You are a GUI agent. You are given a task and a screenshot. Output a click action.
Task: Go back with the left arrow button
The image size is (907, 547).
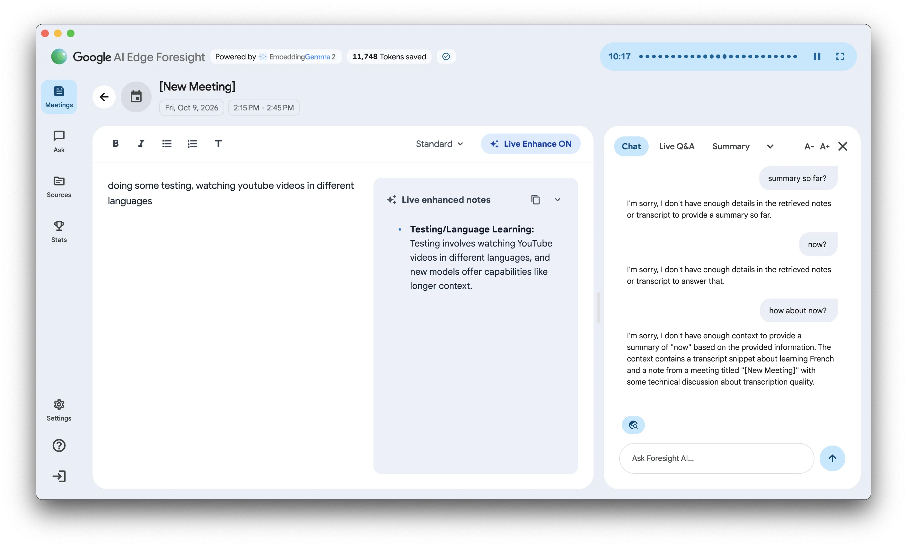pos(104,97)
